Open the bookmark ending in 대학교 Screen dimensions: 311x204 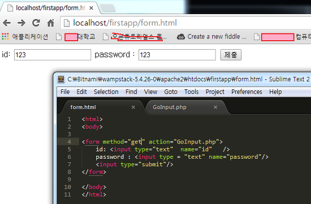point(76,37)
